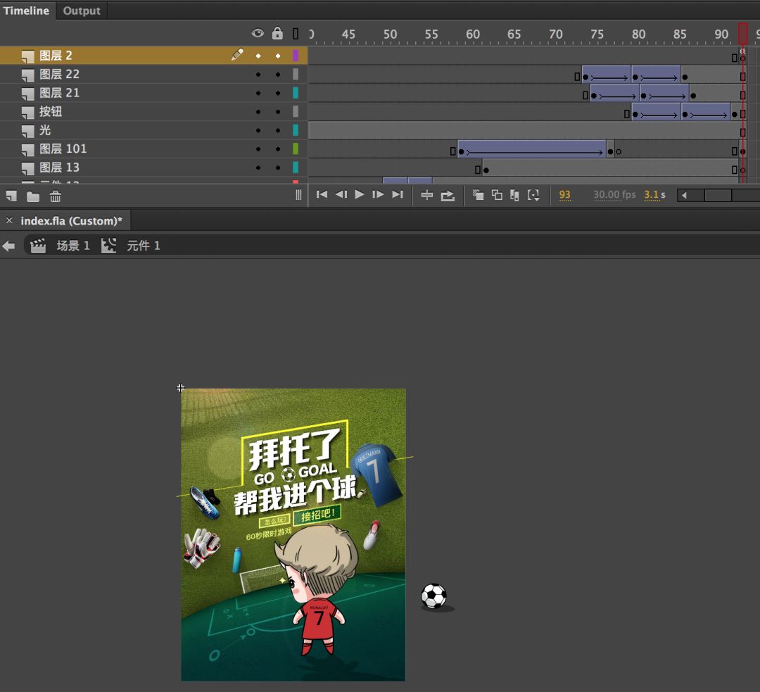Click the 30.00 fps frame rate value
The image size is (760, 692).
click(x=614, y=195)
